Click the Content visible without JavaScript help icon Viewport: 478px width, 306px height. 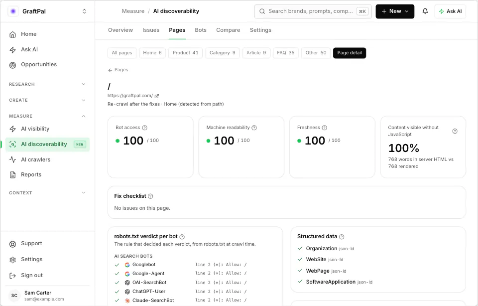click(455, 131)
